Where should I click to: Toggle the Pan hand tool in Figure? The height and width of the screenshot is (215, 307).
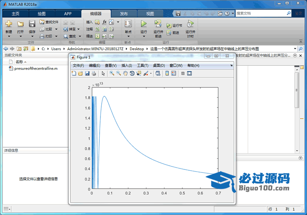(125, 74)
